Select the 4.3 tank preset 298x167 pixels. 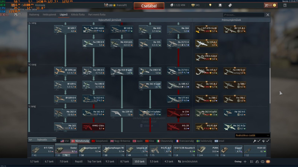(169, 161)
